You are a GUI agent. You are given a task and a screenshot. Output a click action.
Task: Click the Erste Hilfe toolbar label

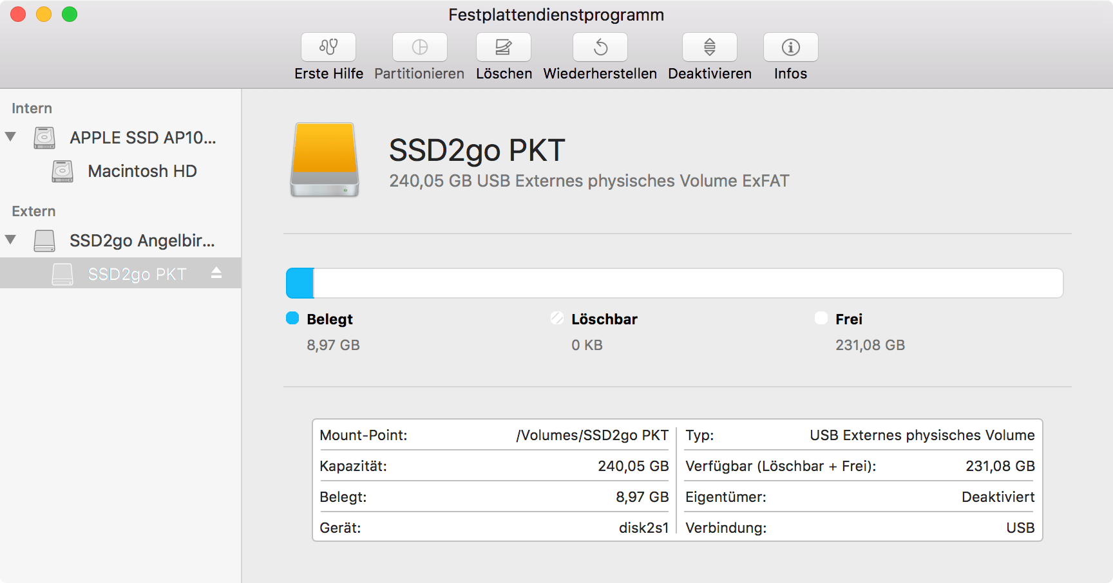(x=328, y=73)
